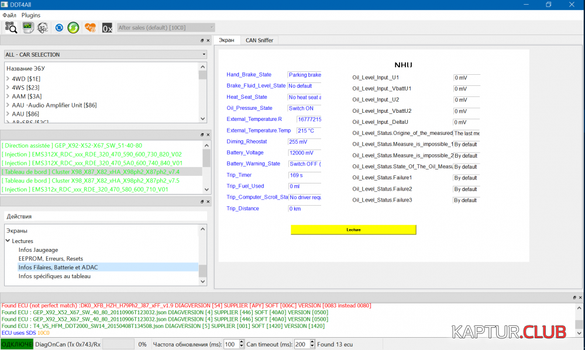Click the Trip_Timer 169 s field
This screenshot has width=585, height=350.
pos(304,175)
